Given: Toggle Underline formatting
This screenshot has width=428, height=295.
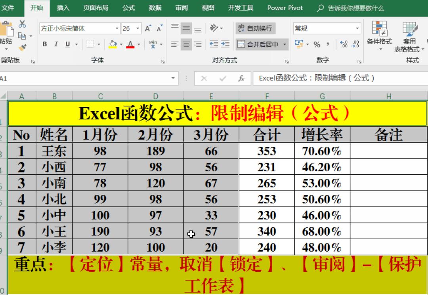Looking at the screenshot, I should [68, 44].
